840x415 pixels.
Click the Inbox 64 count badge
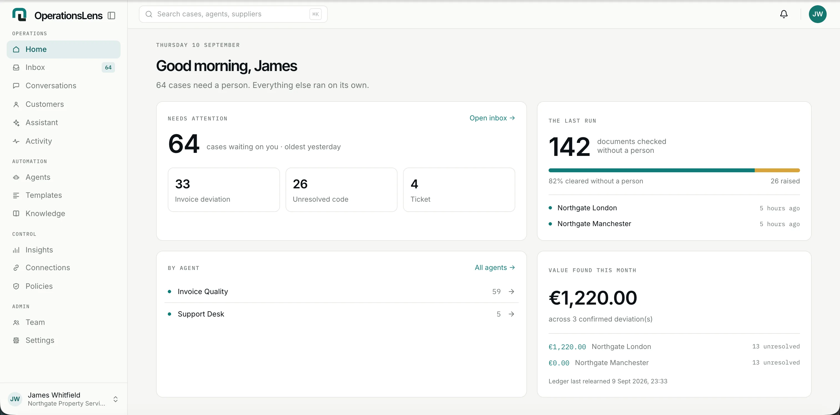click(x=108, y=67)
